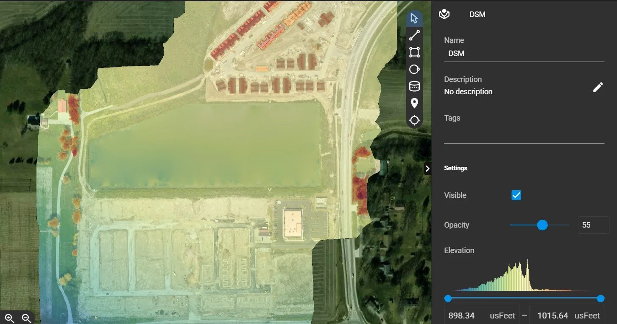Click the "Opacity" label text
617x324 pixels.
(456, 225)
